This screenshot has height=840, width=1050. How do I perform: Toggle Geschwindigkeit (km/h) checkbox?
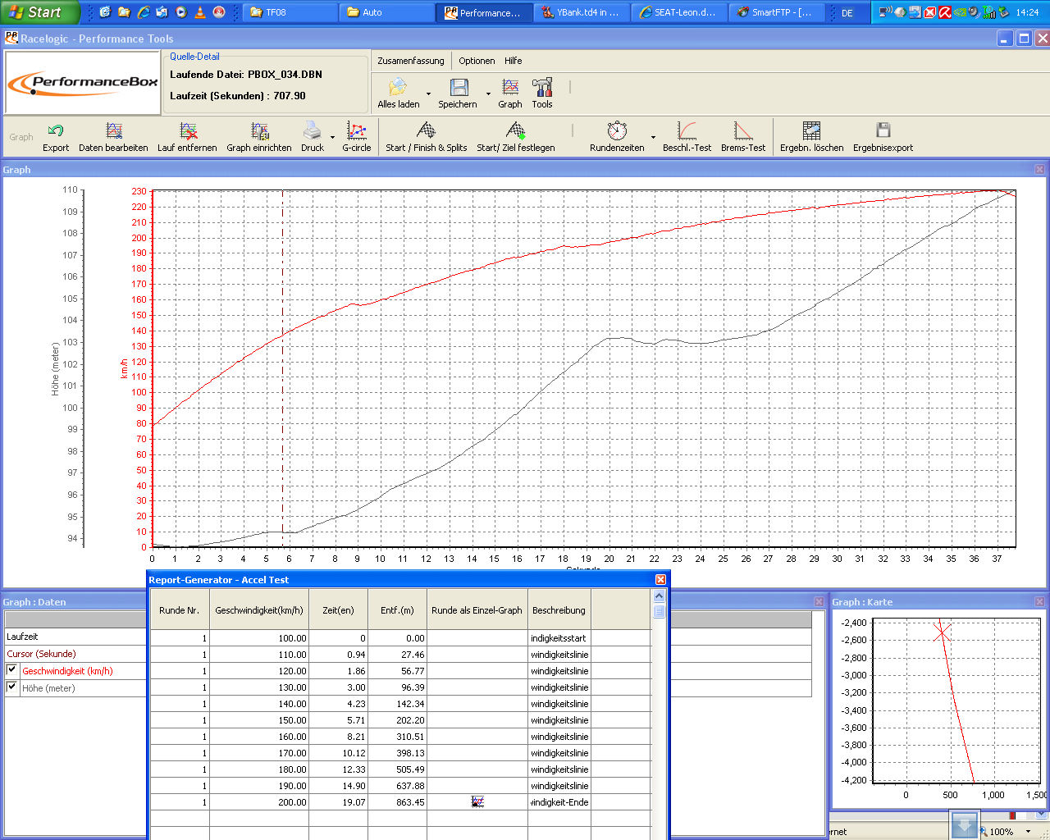tap(11, 670)
